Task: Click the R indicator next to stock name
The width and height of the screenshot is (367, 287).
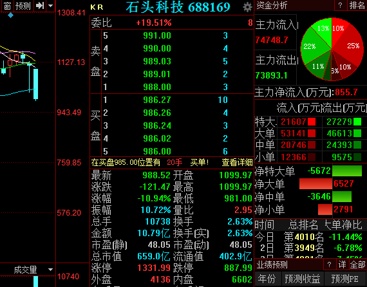Action: [x=100, y=8]
